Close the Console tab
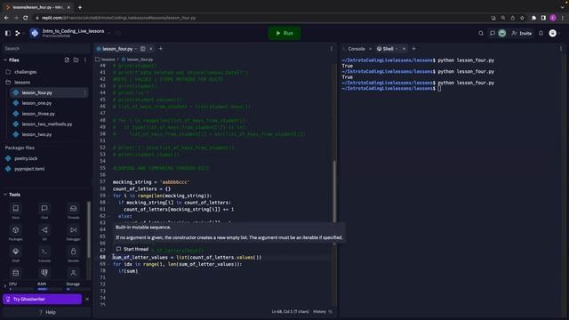Screen dimensions: 569x320 click(370, 49)
